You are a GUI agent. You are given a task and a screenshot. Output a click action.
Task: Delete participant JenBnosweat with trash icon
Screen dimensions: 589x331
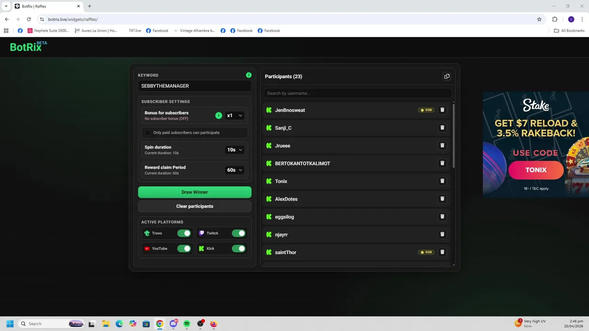tap(442, 110)
